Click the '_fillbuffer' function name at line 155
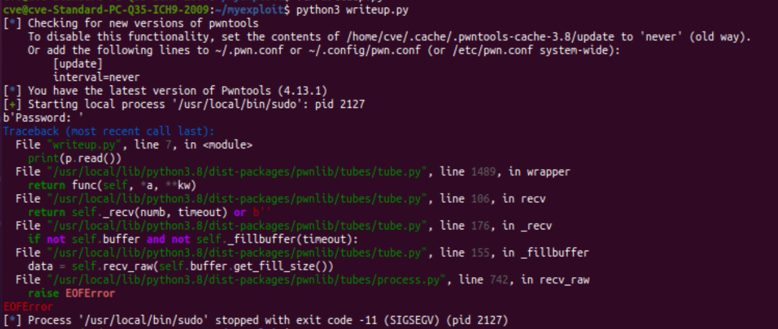 point(554,252)
